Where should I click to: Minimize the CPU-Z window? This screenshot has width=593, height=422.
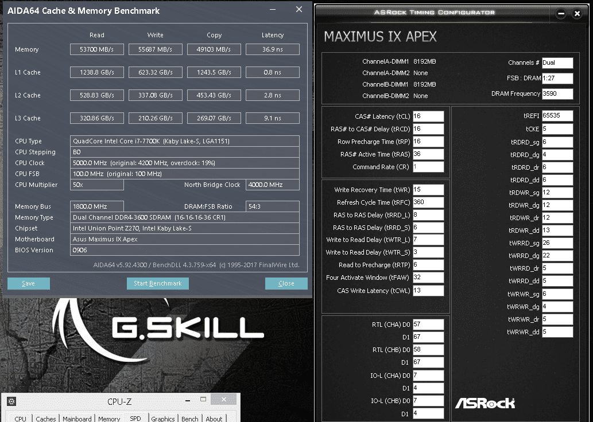[188, 400]
